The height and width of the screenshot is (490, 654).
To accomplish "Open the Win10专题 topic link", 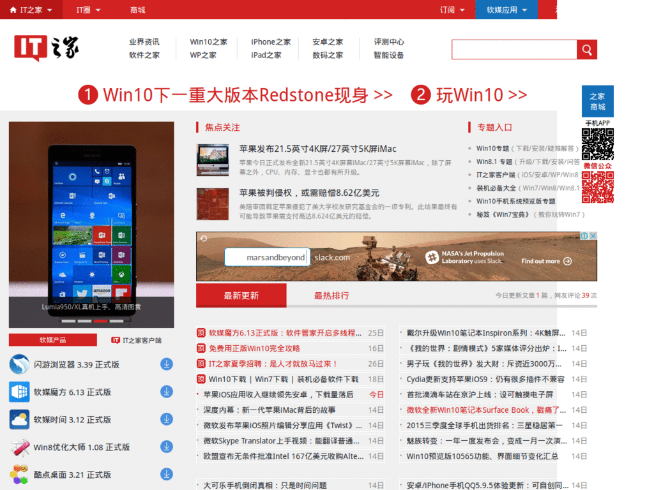I will tap(492, 148).
